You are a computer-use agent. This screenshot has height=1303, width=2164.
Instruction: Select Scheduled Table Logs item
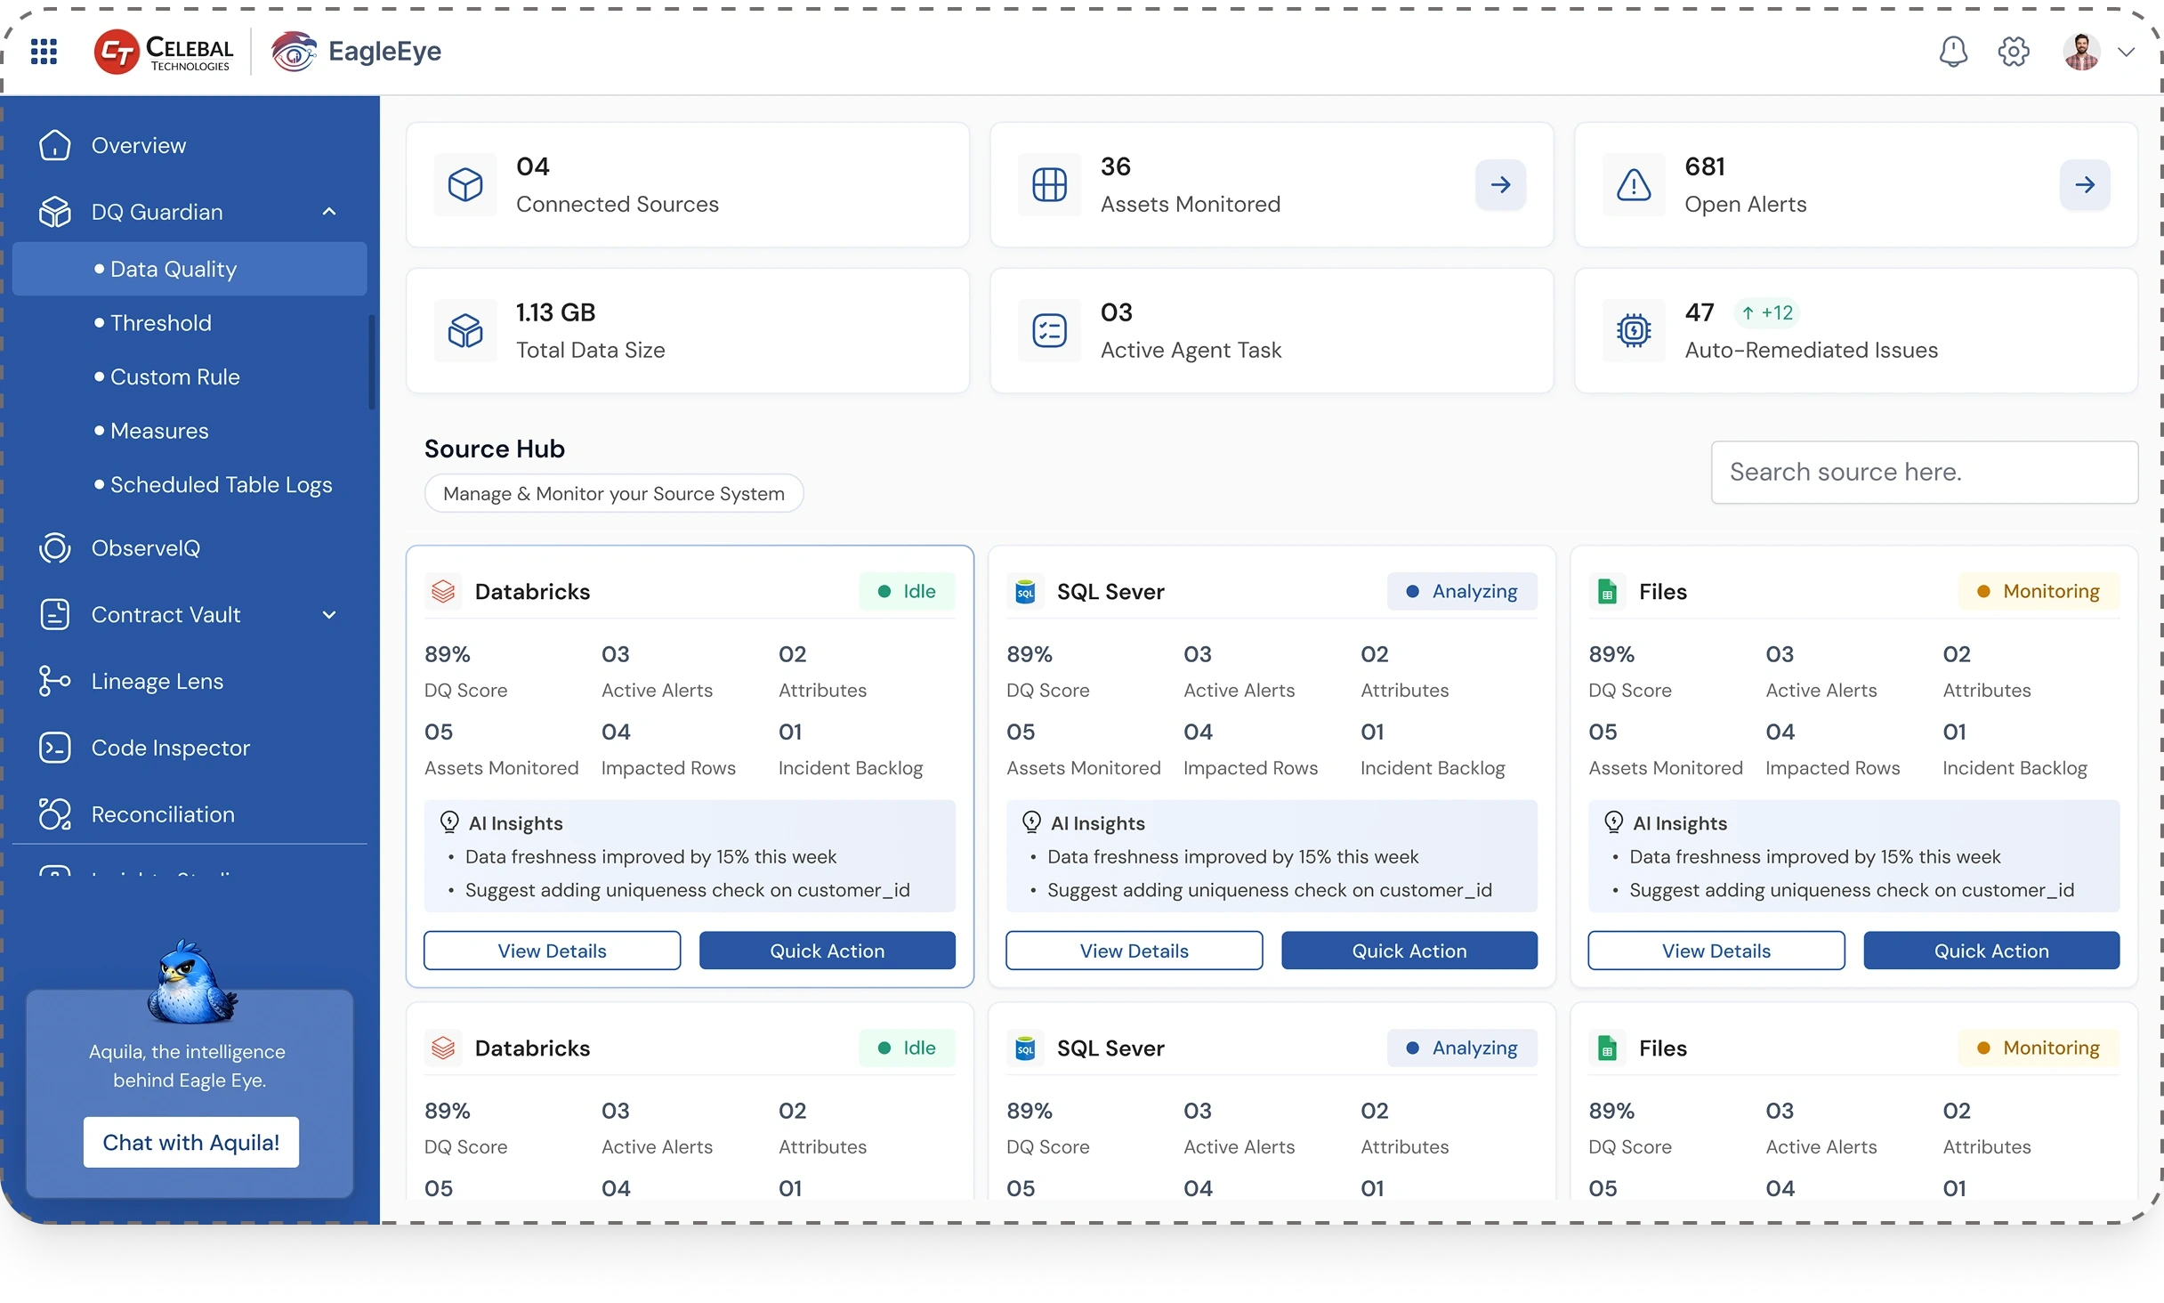click(221, 485)
